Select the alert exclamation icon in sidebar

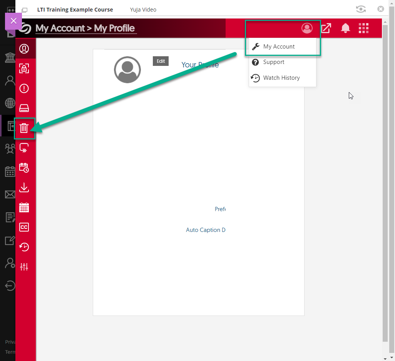[x=24, y=89]
